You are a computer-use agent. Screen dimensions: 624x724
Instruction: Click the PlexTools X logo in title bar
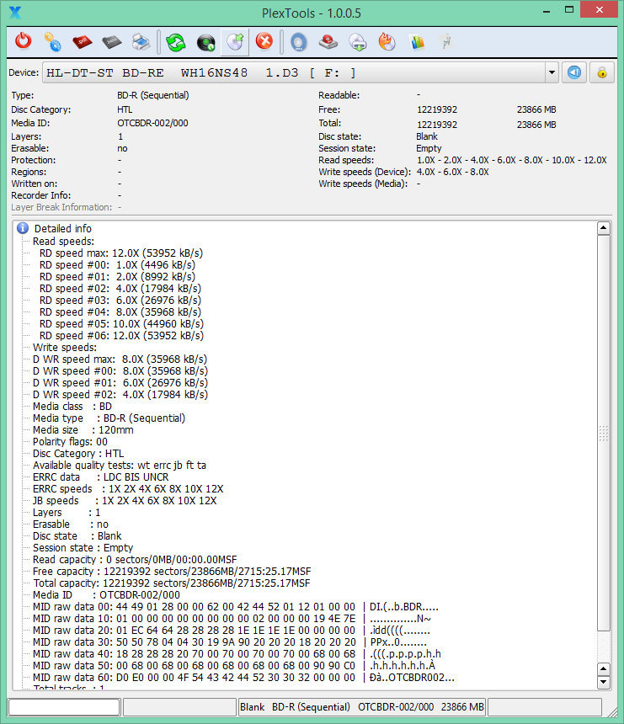click(x=15, y=13)
